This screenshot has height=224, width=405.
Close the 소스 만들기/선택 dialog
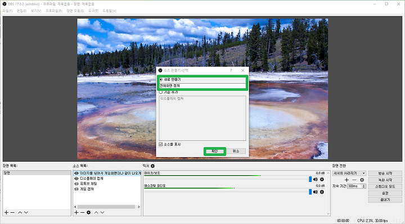tap(243, 70)
